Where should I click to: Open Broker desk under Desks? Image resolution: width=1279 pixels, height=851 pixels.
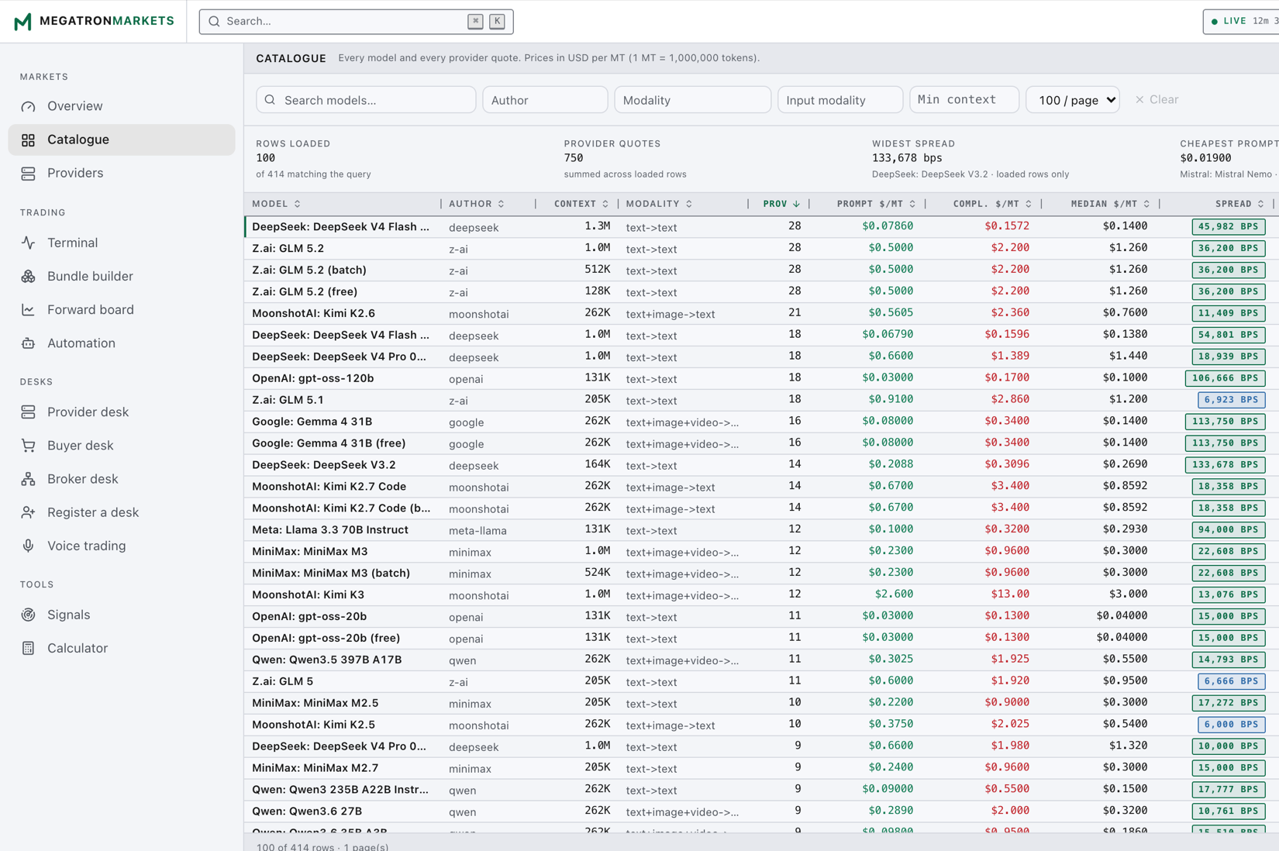(x=122, y=479)
